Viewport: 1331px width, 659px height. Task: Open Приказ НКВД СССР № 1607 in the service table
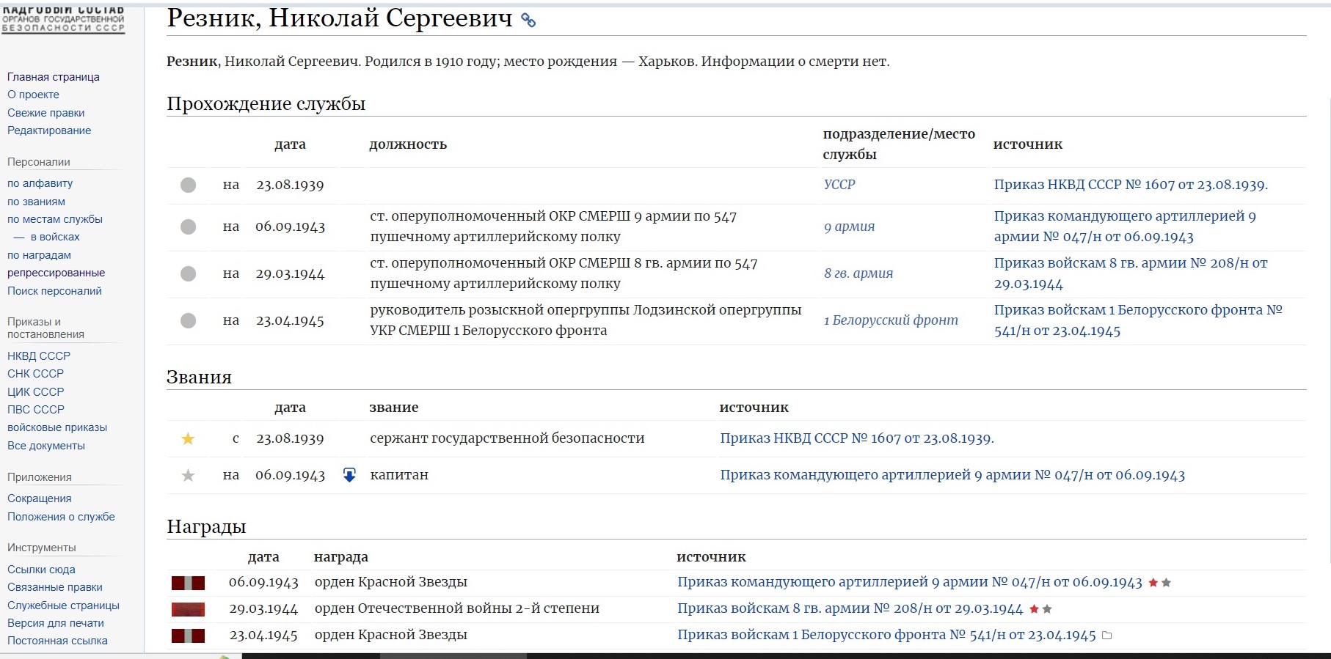point(1131,185)
